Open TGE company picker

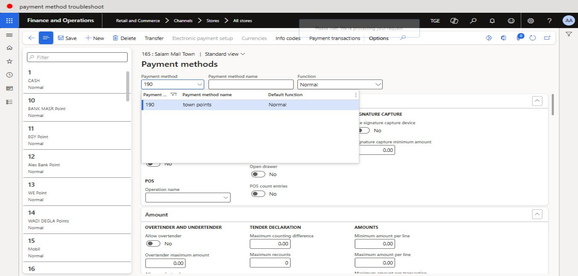[x=435, y=20]
